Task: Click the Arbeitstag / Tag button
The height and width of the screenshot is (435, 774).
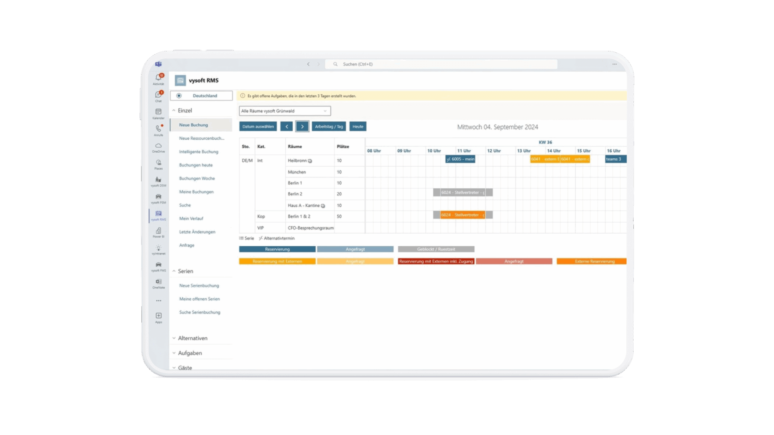Action: (x=329, y=126)
